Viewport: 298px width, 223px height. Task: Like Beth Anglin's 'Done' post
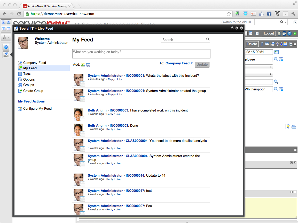click(118, 129)
